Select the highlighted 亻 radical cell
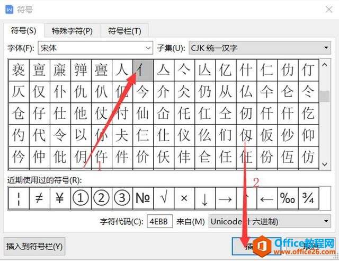The height and width of the screenshot is (261, 339). [143, 70]
